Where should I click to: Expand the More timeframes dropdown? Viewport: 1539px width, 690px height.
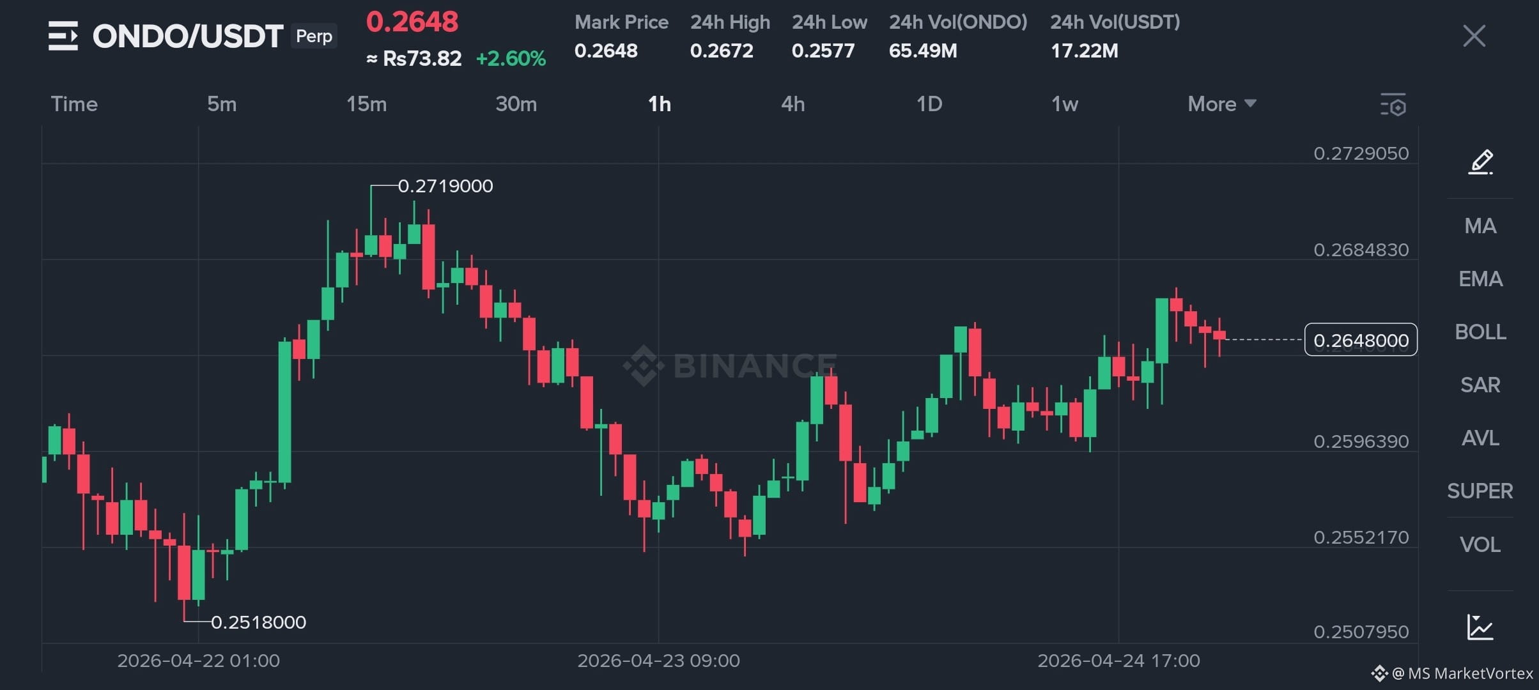(x=1222, y=103)
